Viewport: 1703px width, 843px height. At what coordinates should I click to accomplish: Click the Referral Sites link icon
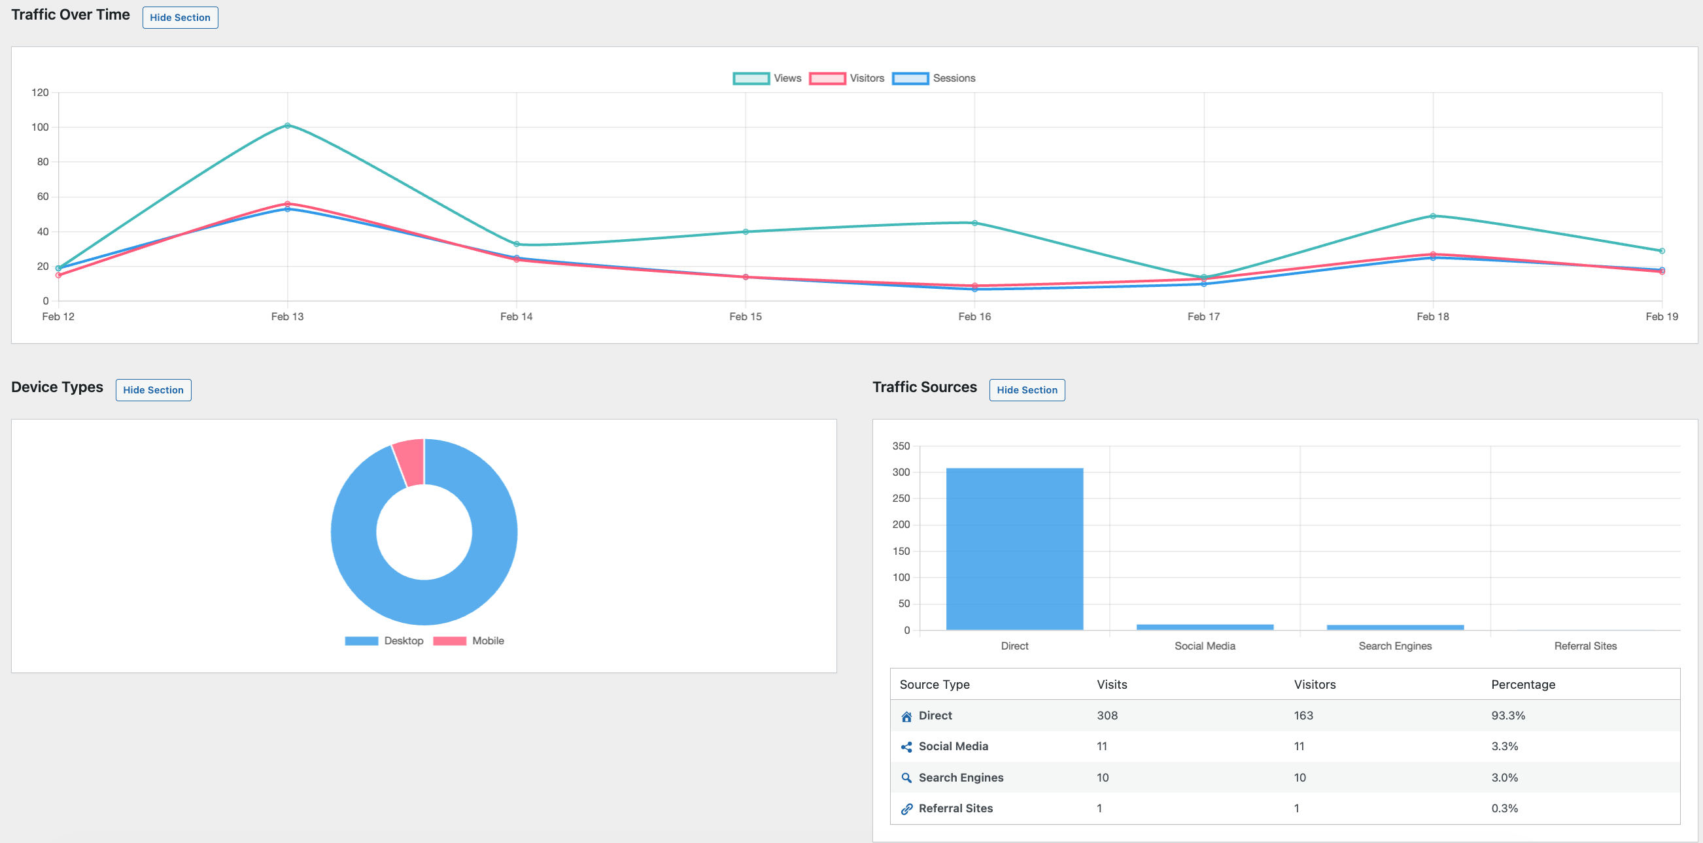tap(906, 809)
